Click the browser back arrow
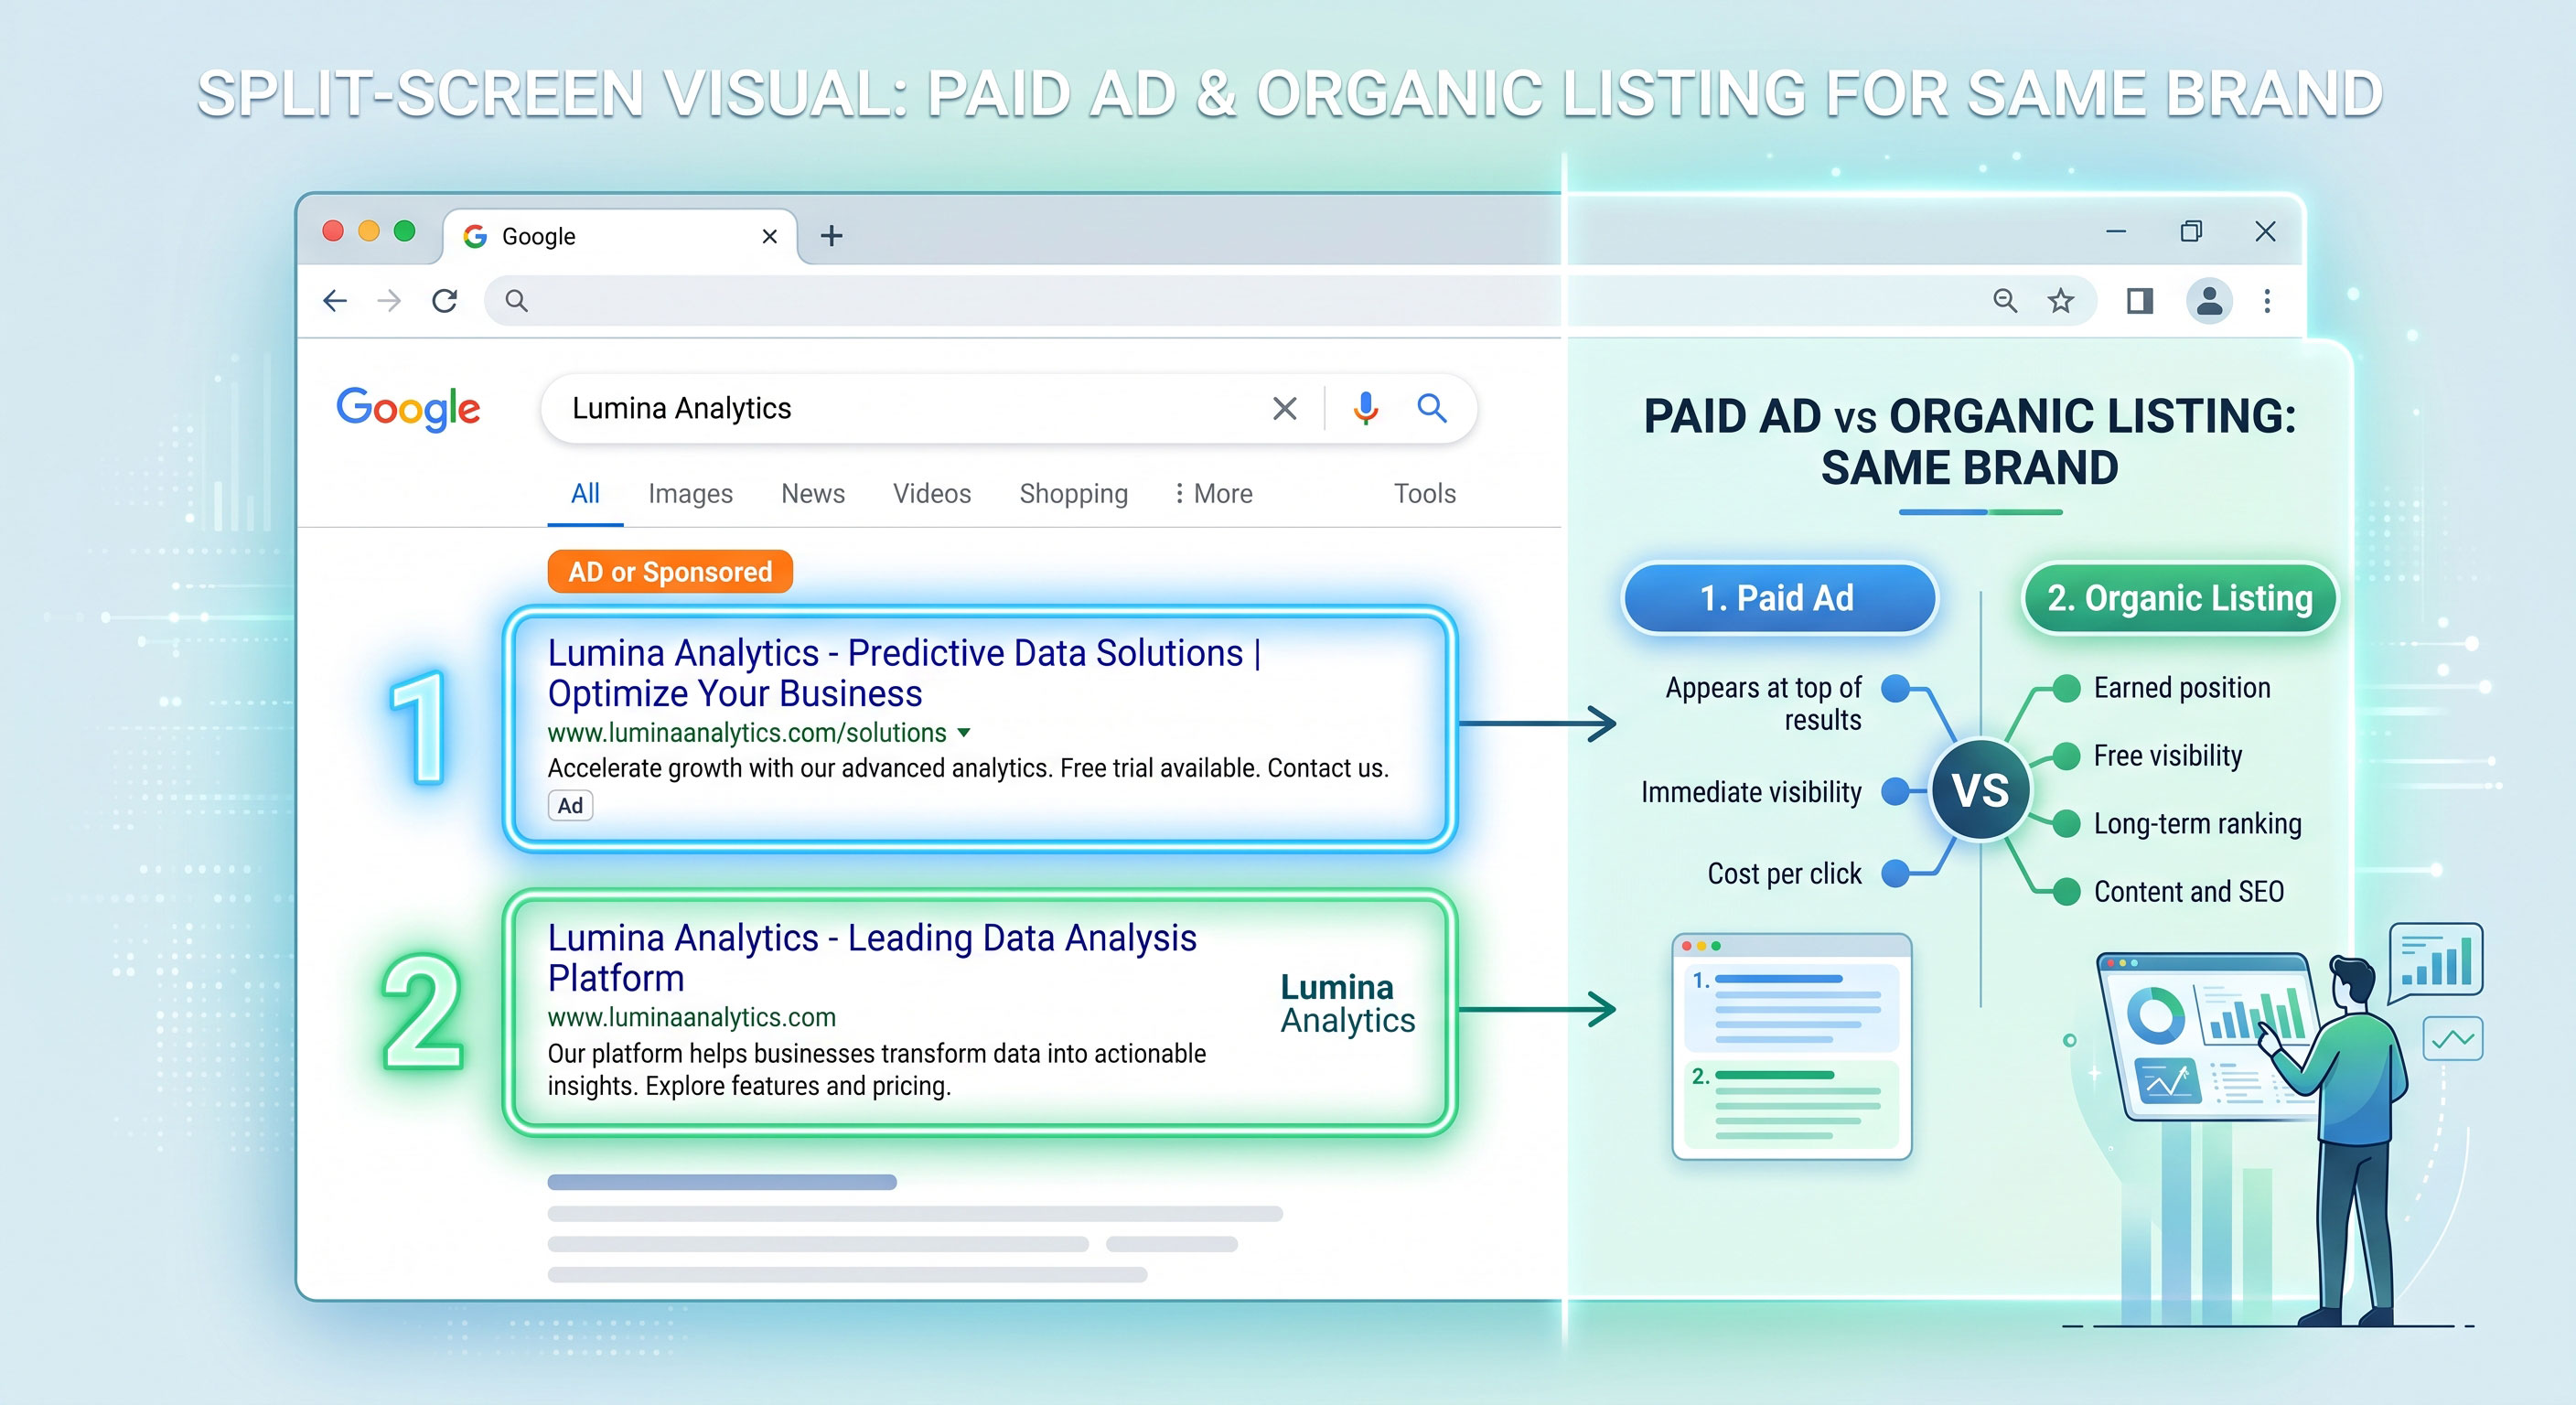Image resolution: width=2576 pixels, height=1405 pixels. tap(335, 301)
